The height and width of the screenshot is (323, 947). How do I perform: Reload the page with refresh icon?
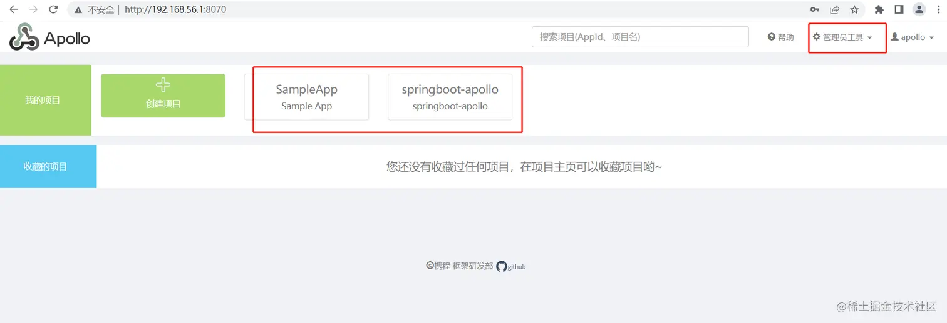pos(53,9)
